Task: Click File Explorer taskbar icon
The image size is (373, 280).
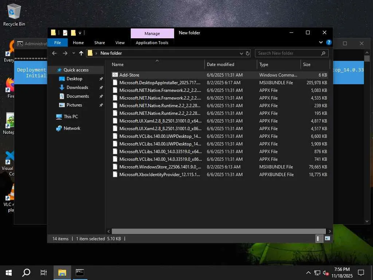Action: point(62,273)
